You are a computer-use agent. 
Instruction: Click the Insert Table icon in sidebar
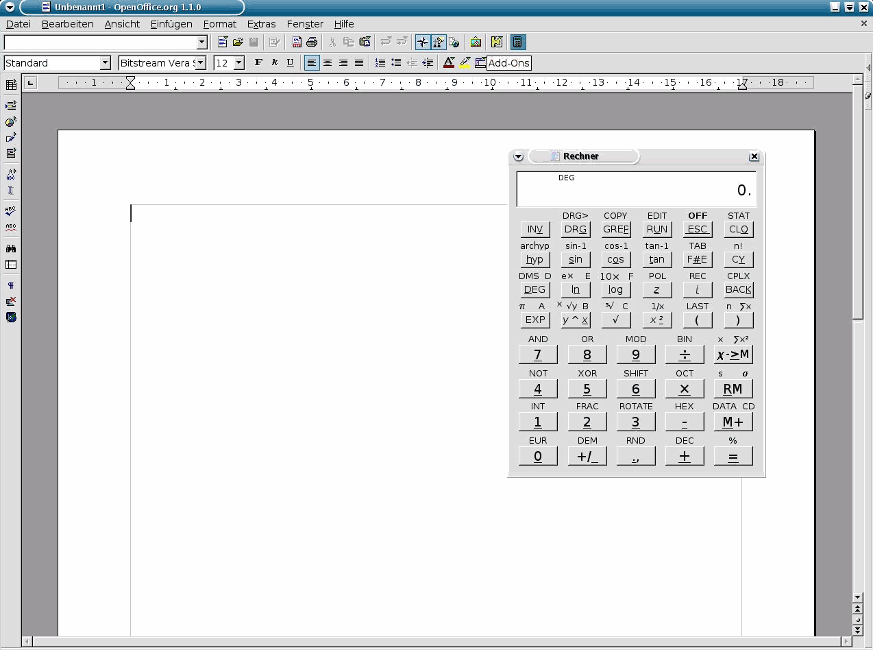click(x=11, y=85)
